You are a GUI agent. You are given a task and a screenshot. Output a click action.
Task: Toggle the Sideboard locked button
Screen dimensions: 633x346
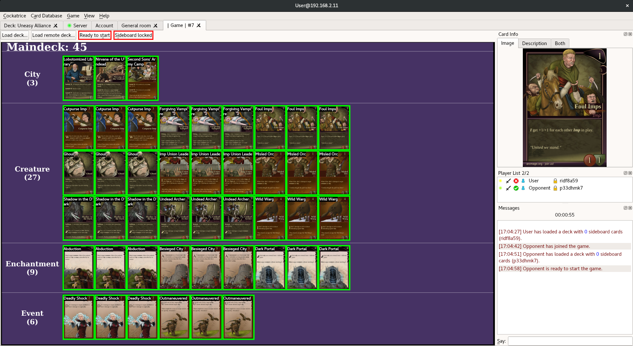click(x=133, y=35)
